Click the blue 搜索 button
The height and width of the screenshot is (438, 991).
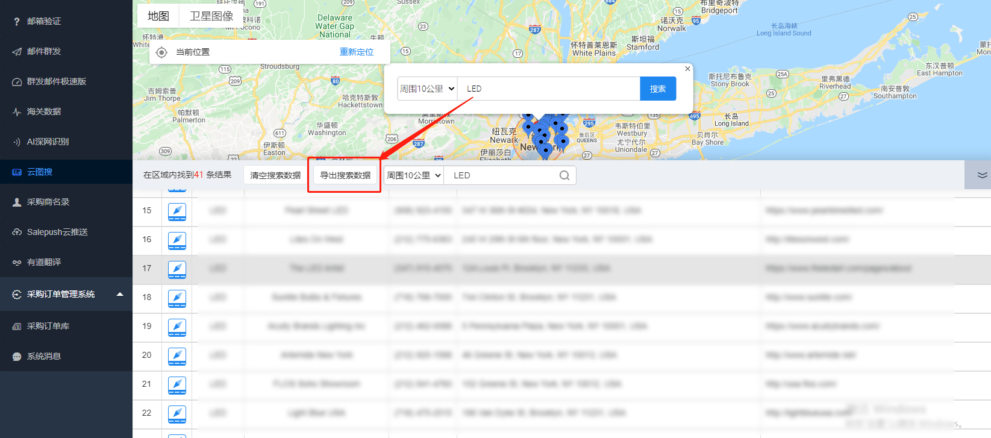coord(658,89)
